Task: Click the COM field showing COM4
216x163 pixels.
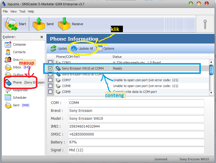Action: [x=136, y=103]
